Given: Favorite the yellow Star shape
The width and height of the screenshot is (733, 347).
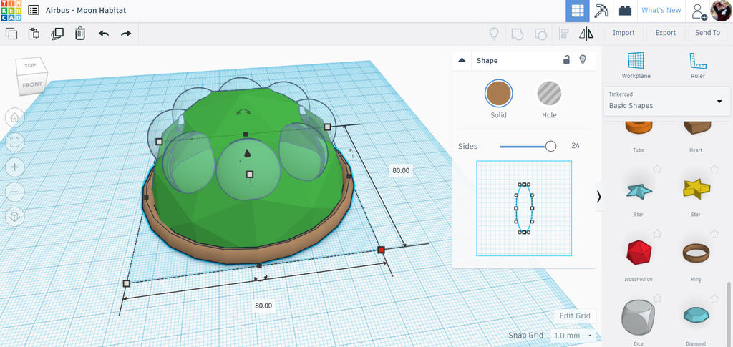Looking at the screenshot, I should 714,169.
